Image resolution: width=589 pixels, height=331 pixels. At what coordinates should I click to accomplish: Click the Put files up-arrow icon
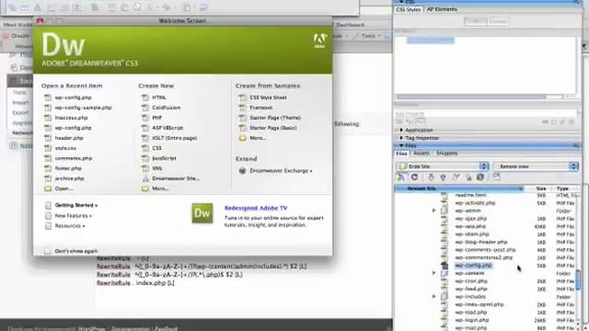point(444,177)
